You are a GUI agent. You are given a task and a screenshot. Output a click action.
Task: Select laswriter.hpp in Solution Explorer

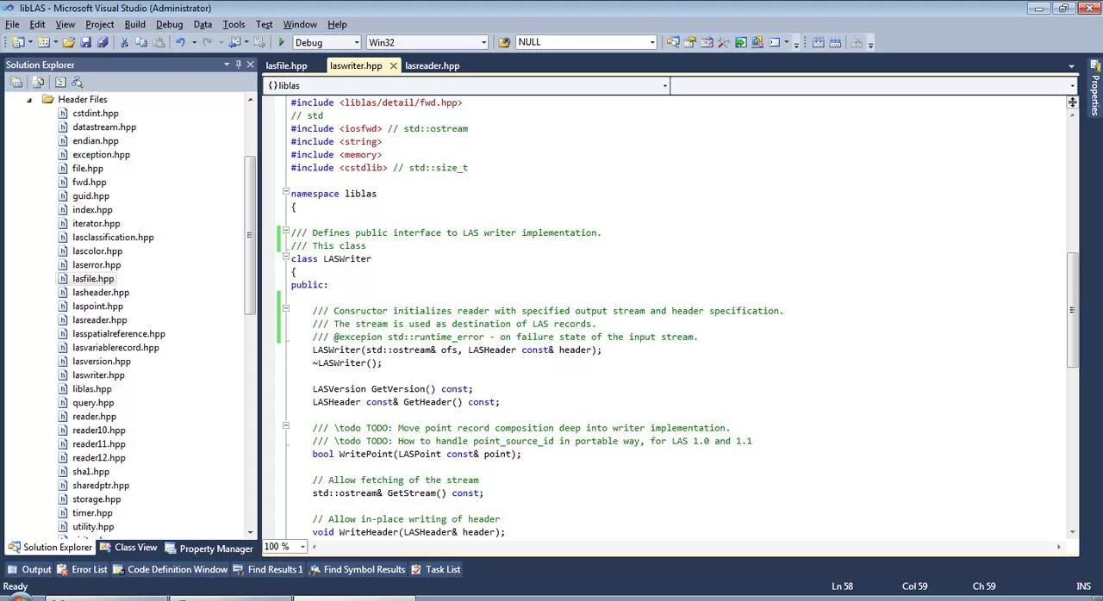[98, 375]
